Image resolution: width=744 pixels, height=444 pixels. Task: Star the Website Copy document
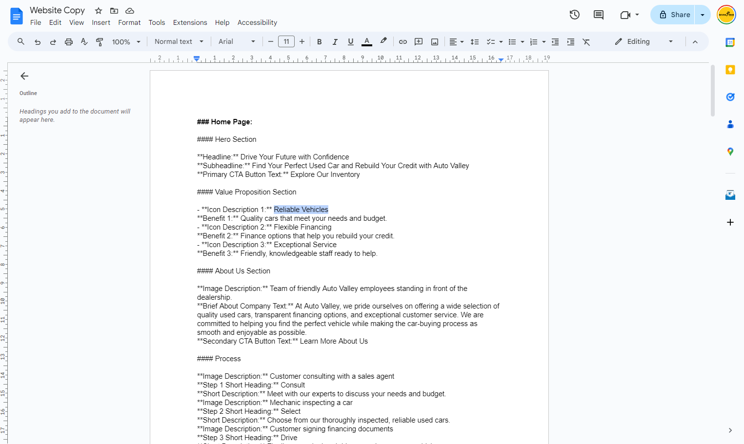click(x=99, y=11)
